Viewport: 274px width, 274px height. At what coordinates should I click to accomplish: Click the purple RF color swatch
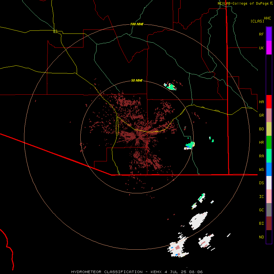pyautogui.click(x=269, y=34)
